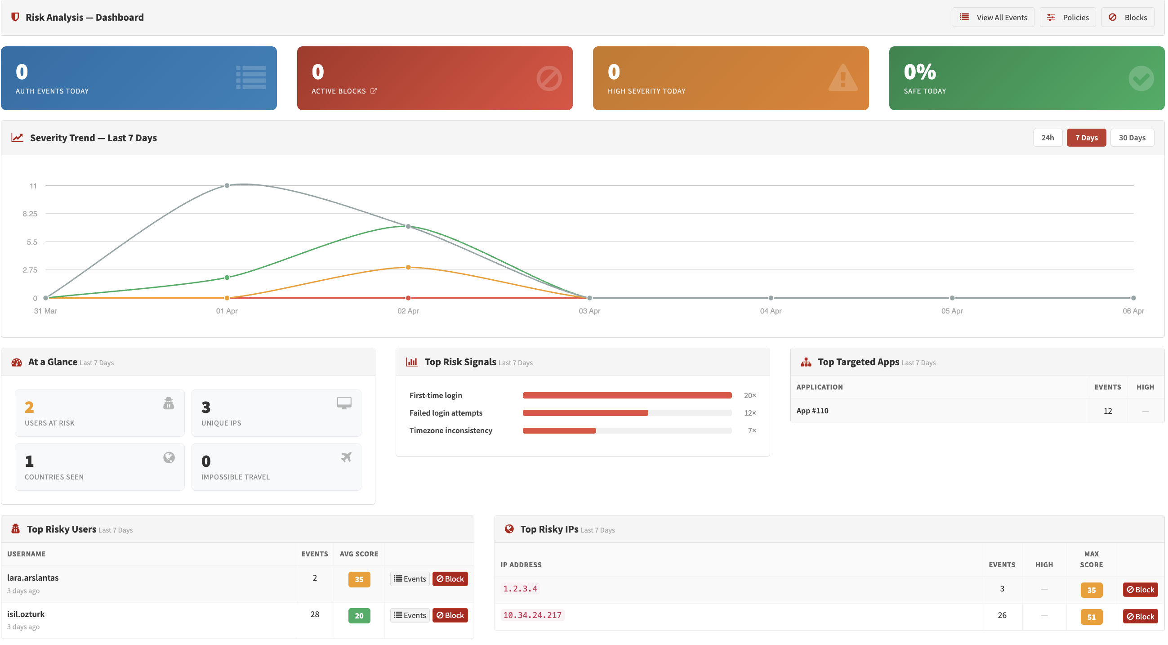Click the spy icon beside Users at Risk
The width and height of the screenshot is (1168, 645).
pyautogui.click(x=168, y=404)
